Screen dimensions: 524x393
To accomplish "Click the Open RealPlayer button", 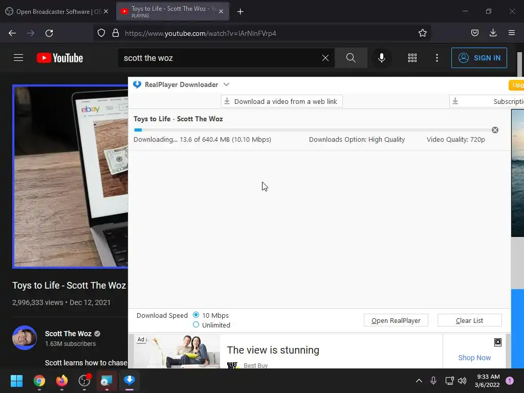I will tap(396, 320).
